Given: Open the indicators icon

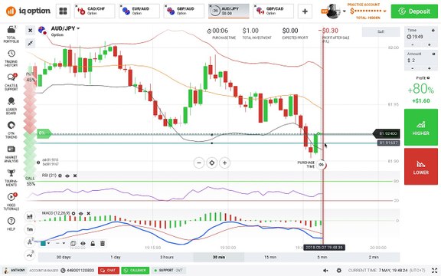Looking at the screenshot, I should pos(30,255).
